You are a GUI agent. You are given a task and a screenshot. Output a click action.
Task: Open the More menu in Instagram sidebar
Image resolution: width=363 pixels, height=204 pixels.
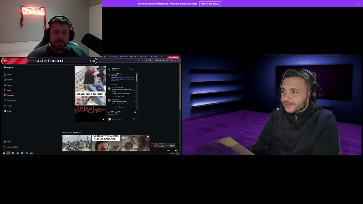pyautogui.click(x=7, y=142)
